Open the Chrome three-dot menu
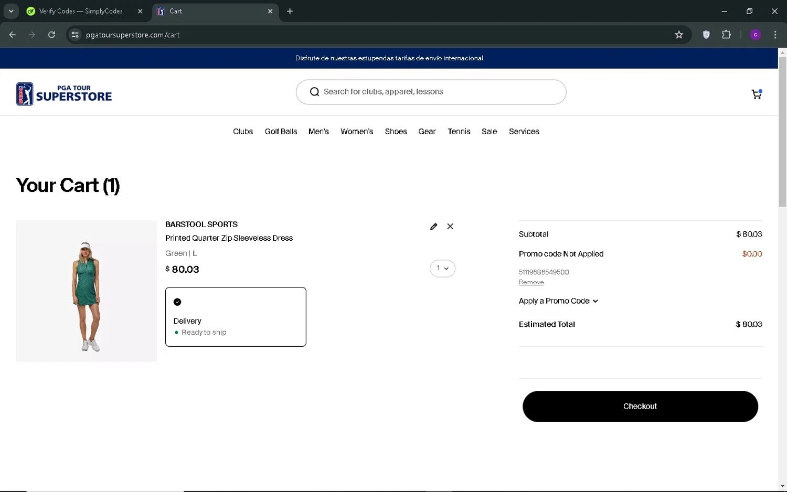The width and height of the screenshot is (787, 492). click(x=775, y=35)
